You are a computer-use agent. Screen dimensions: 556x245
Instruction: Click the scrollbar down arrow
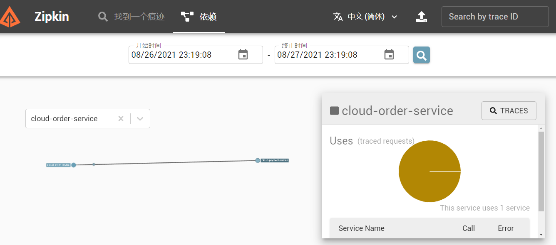(541, 234)
